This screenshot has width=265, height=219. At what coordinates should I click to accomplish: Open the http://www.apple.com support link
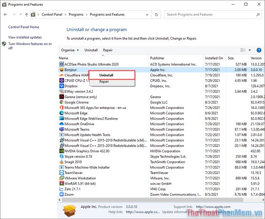213,207
